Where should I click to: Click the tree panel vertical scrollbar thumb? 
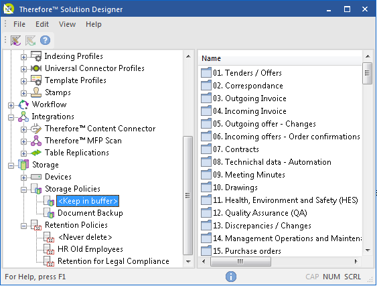point(187,196)
